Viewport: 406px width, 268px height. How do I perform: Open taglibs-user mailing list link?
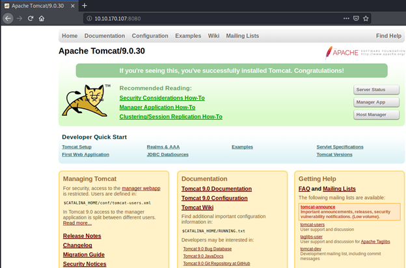[311, 237]
